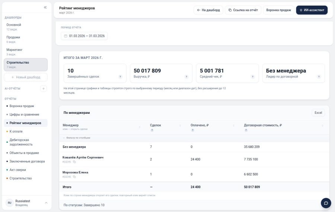Sort table by Договорная стоимость column

tap(322, 126)
